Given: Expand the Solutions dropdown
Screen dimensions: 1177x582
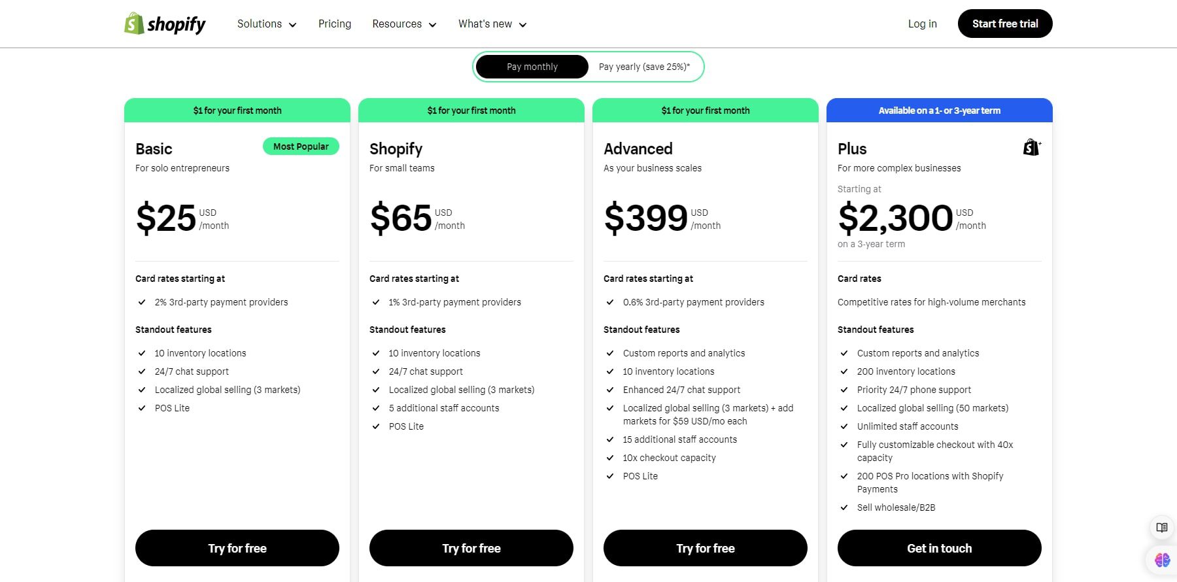Looking at the screenshot, I should click(x=266, y=24).
